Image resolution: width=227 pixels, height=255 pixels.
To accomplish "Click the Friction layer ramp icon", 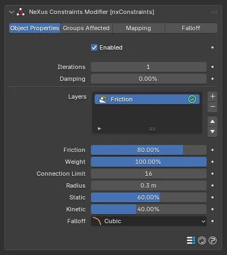I will [103, 99].
